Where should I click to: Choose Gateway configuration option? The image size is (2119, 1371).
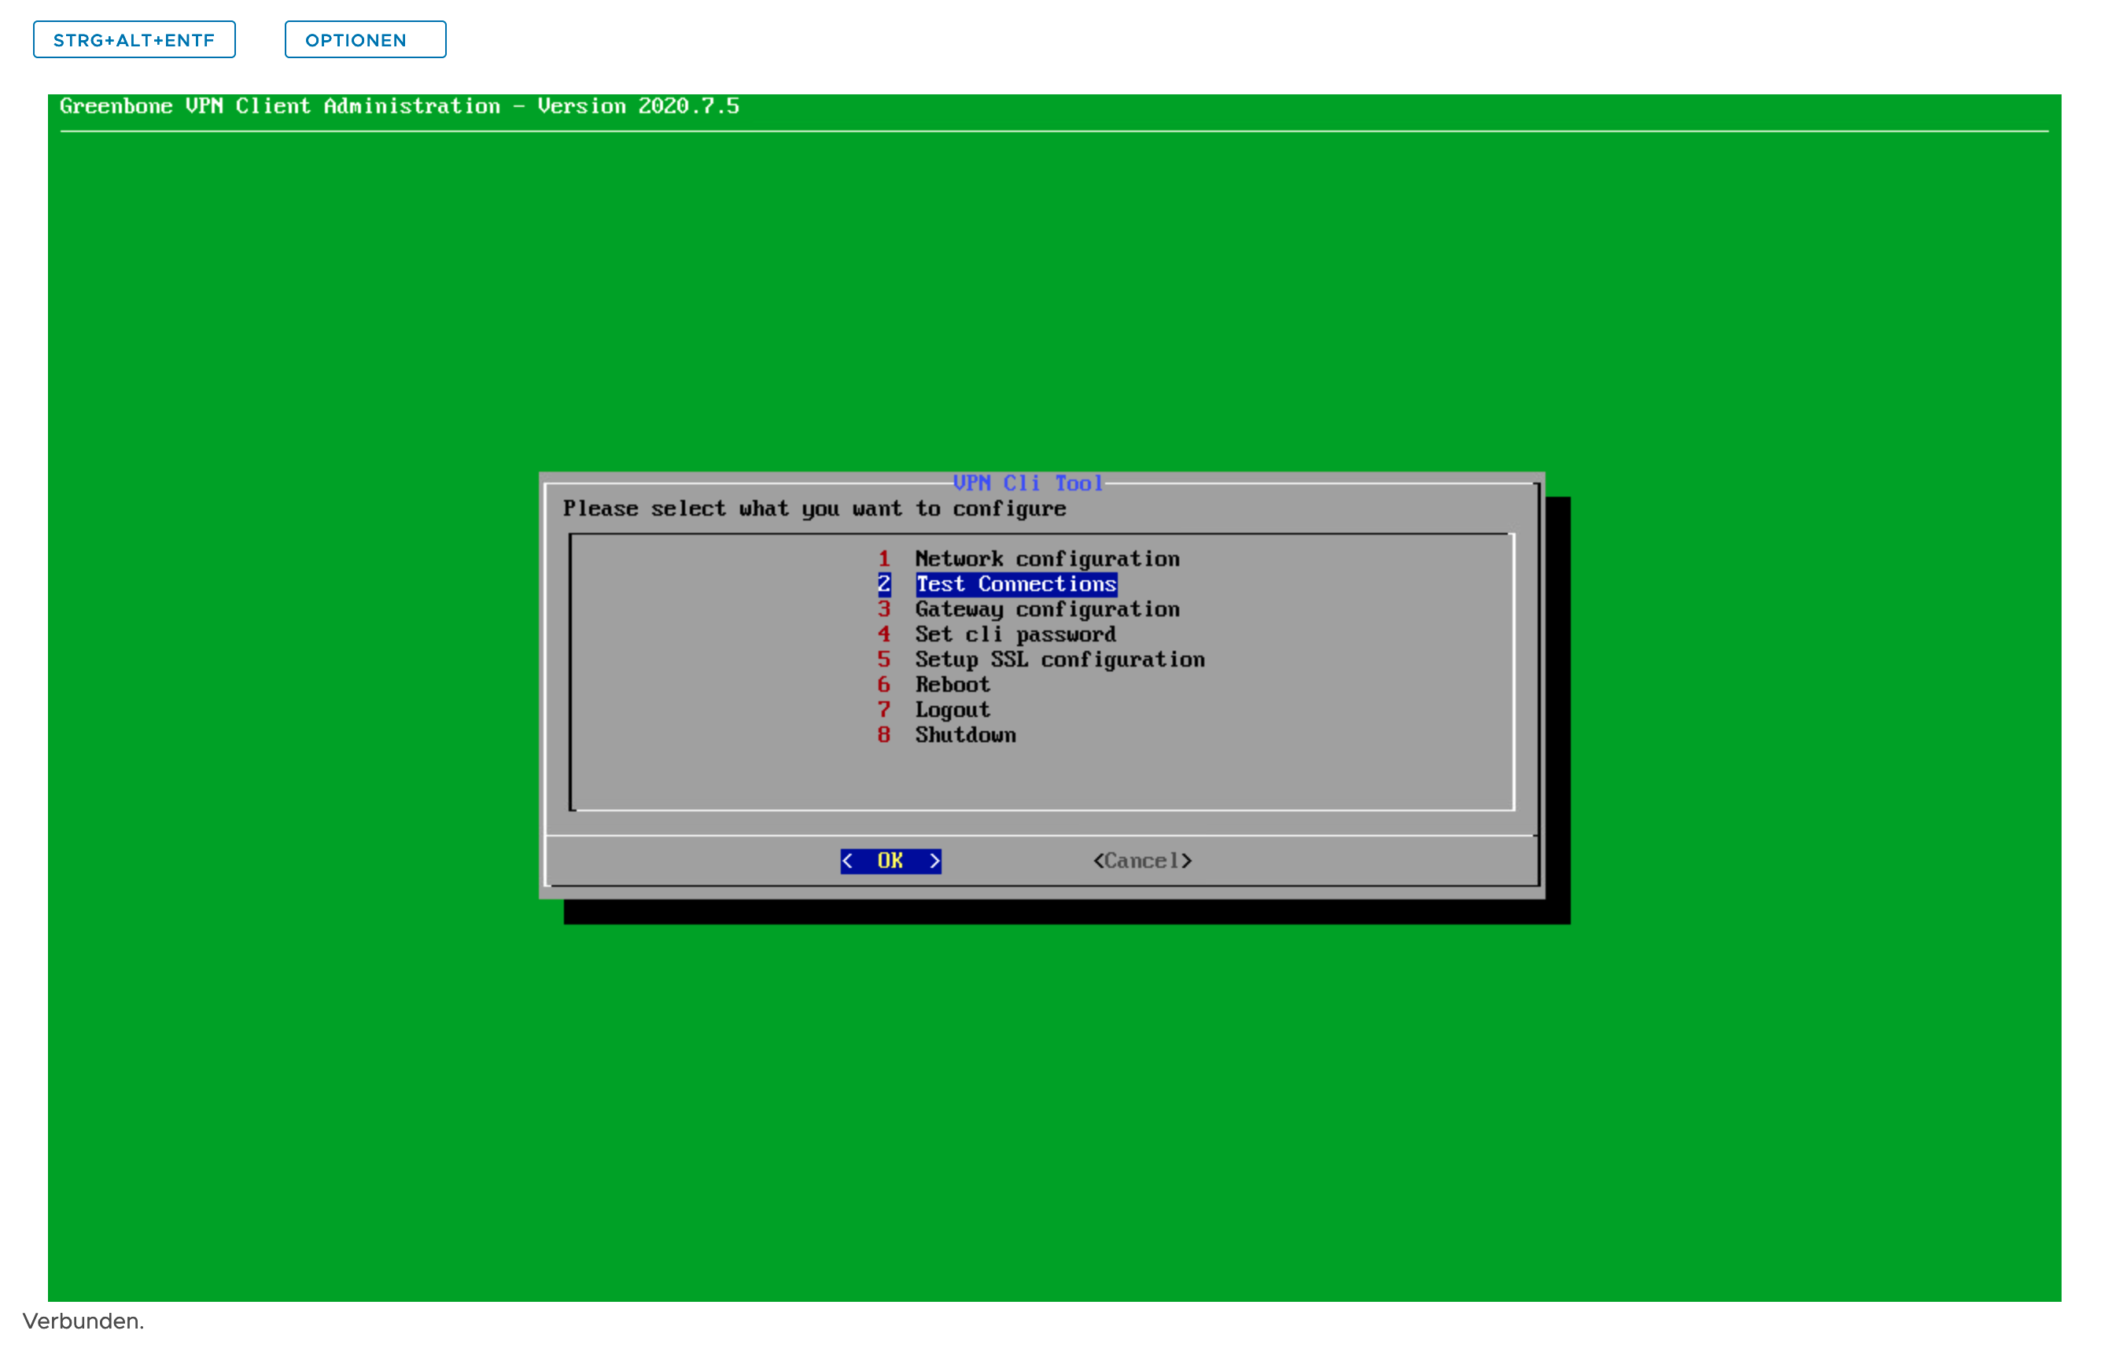pyautogui.click(x=1030, y=609)
